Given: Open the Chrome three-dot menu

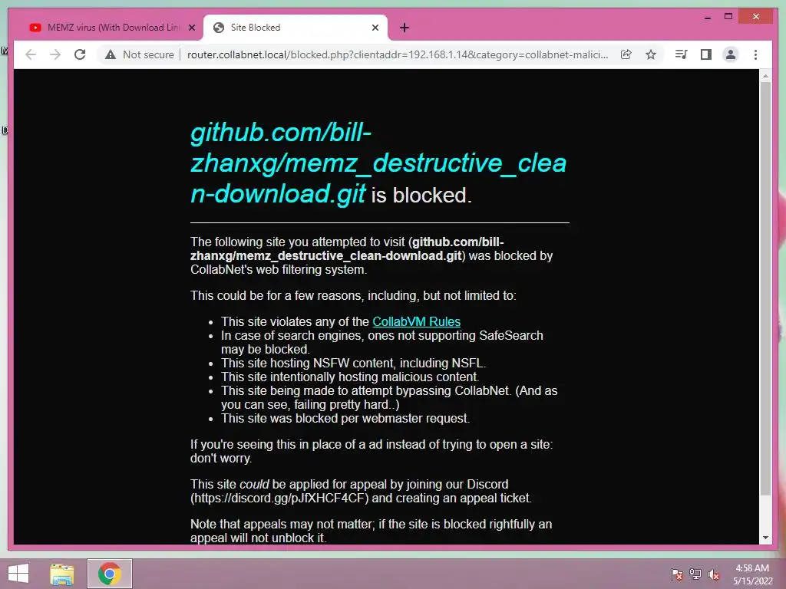Looking at the screenshot, I should click(755, 54).
